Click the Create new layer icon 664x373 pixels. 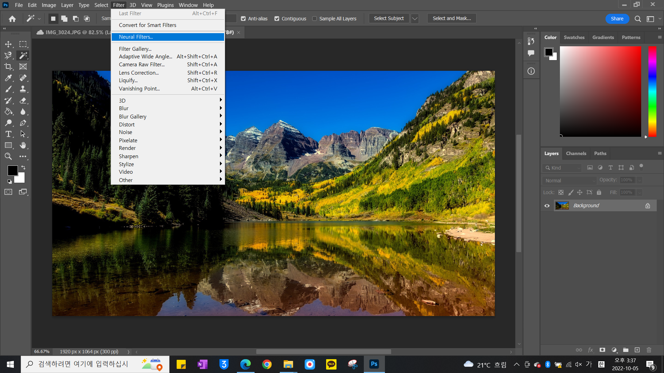(637, 350)
